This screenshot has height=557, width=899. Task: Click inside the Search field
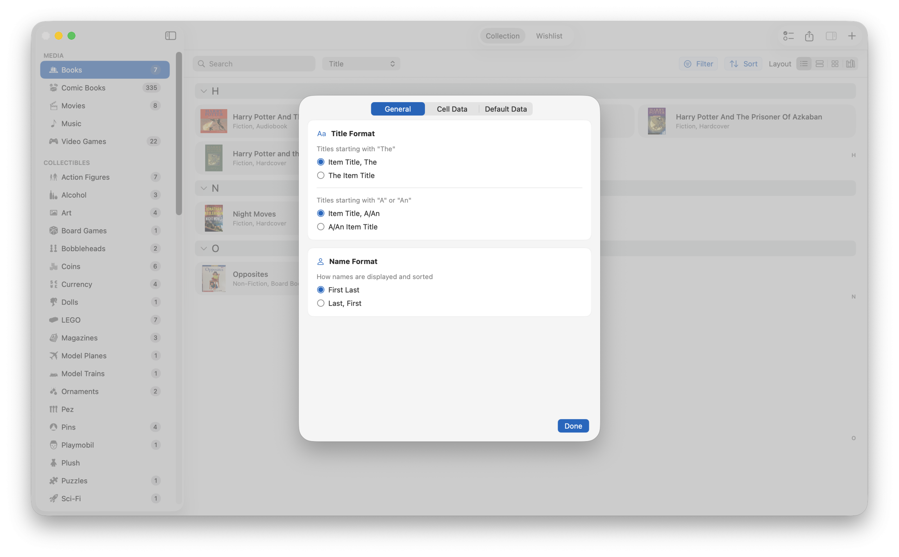tap(254, 64)
